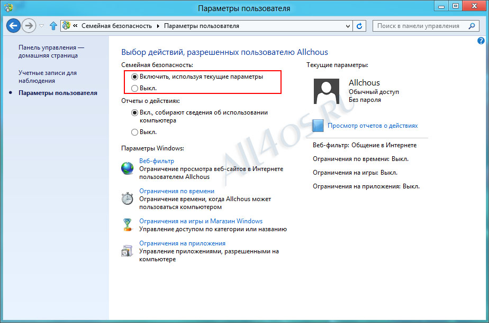This screenshot has height=323, width=489.
Task: Click Семейная безопасность in breadcrumb
Action: tap(116, 26)
